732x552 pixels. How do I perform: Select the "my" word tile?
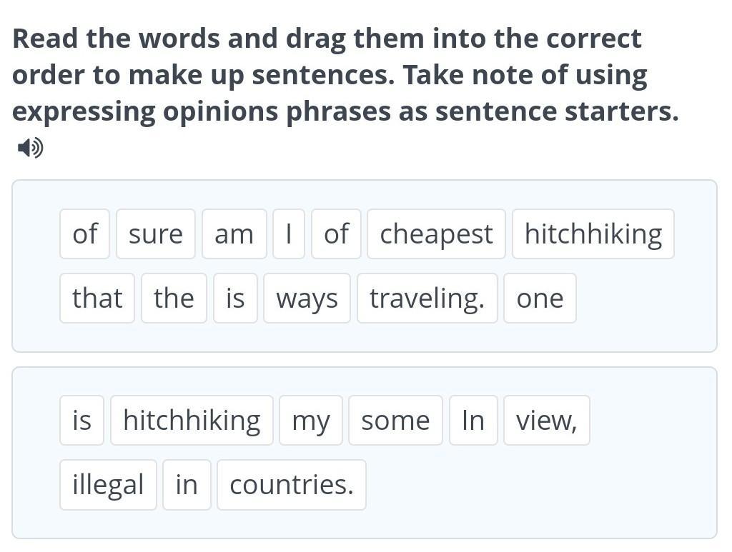click(311, 421)
